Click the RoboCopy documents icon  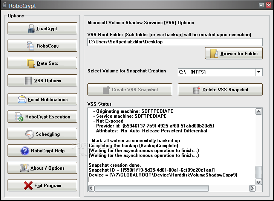[30, 46]
